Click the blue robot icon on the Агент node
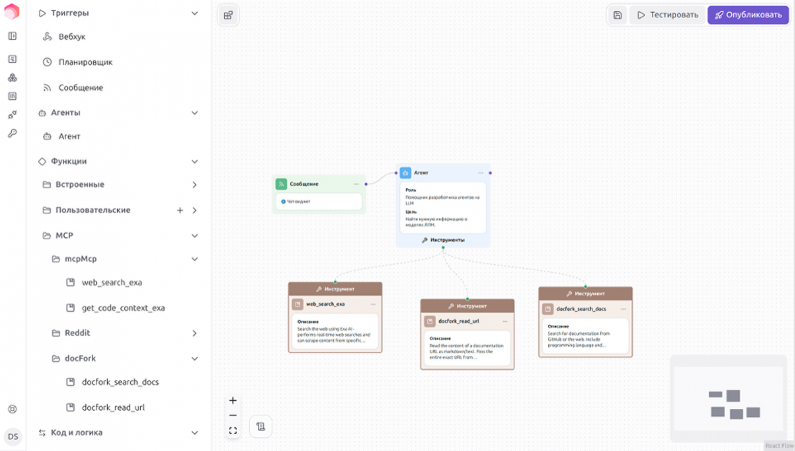The height and width of the screenshot is (451, 795). point(406,173)
